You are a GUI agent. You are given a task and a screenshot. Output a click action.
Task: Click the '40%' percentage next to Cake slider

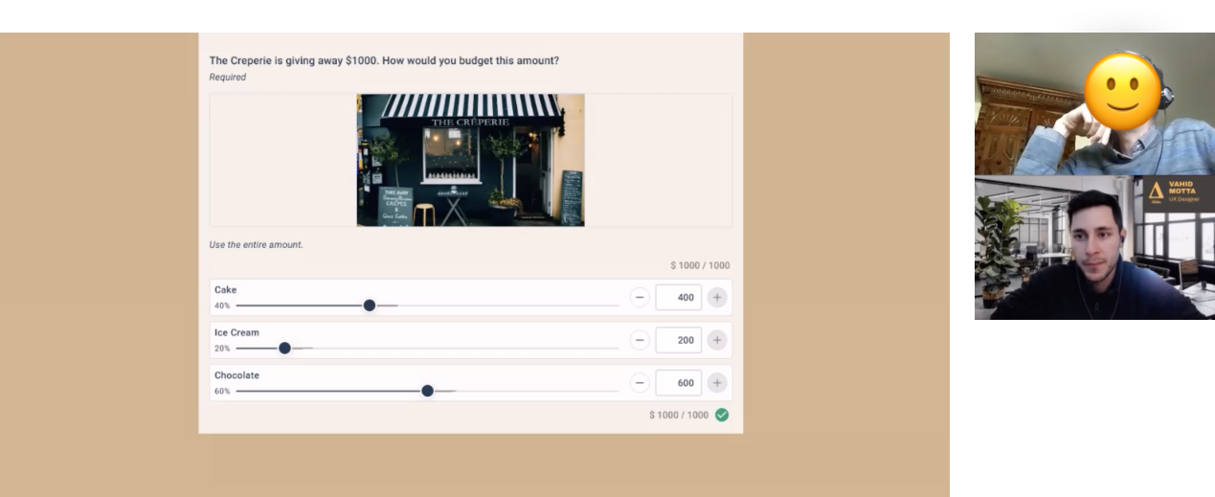point(222,306)
